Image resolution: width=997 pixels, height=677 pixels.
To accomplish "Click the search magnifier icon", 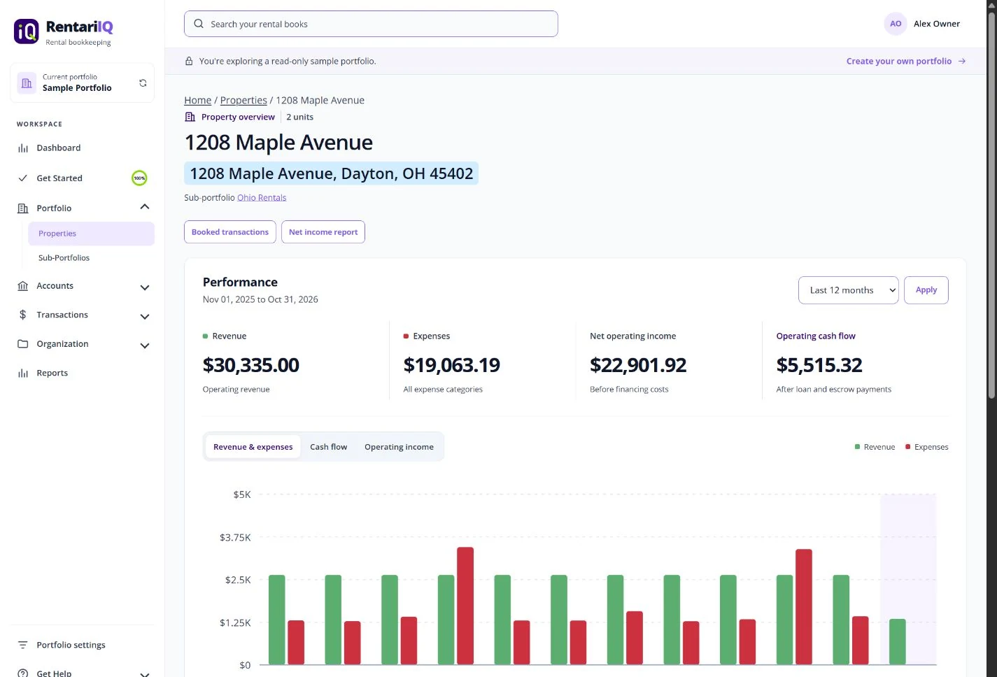I will coord(199,24).
